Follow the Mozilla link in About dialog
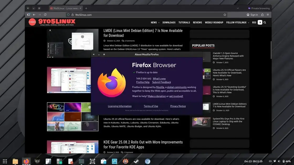The width and height of the screenshot is (294, 165). click(160, 87)
